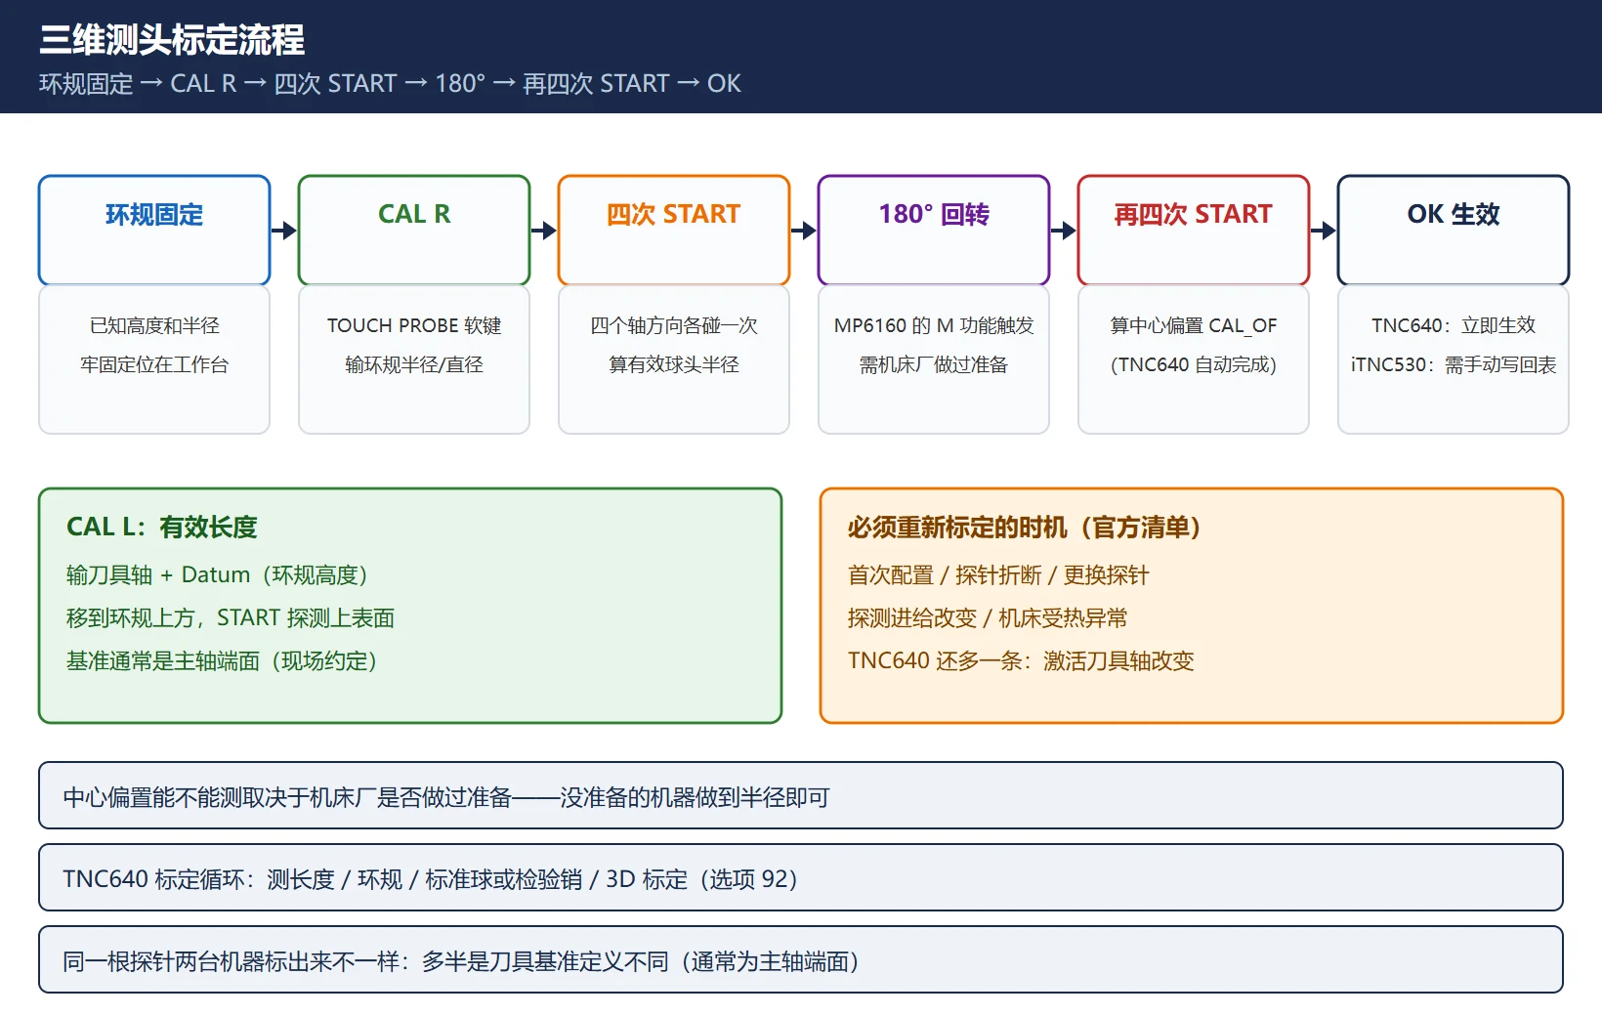1602x1016 pixels.
Task: Click the text 四个轴方向各碰一次
Action: pyautogui.click(x=674, y=325)
